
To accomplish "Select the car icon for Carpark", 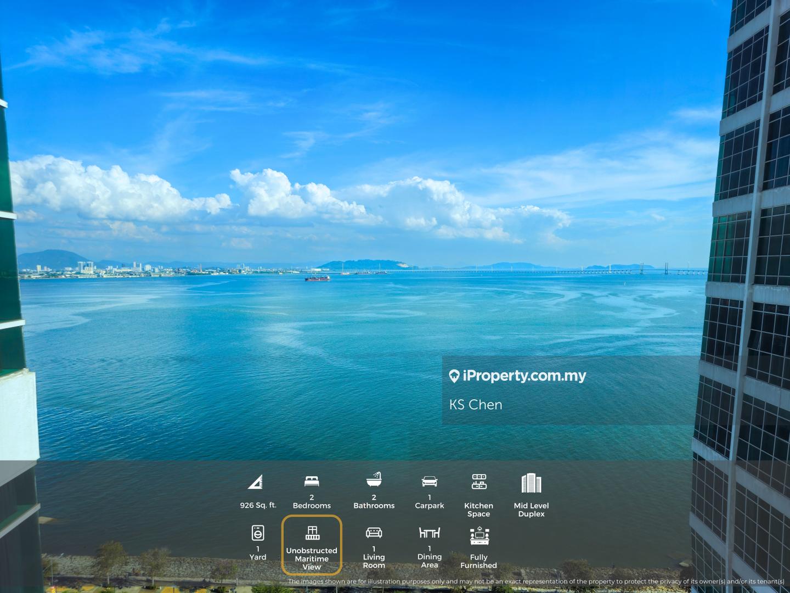I will [430, 482].
